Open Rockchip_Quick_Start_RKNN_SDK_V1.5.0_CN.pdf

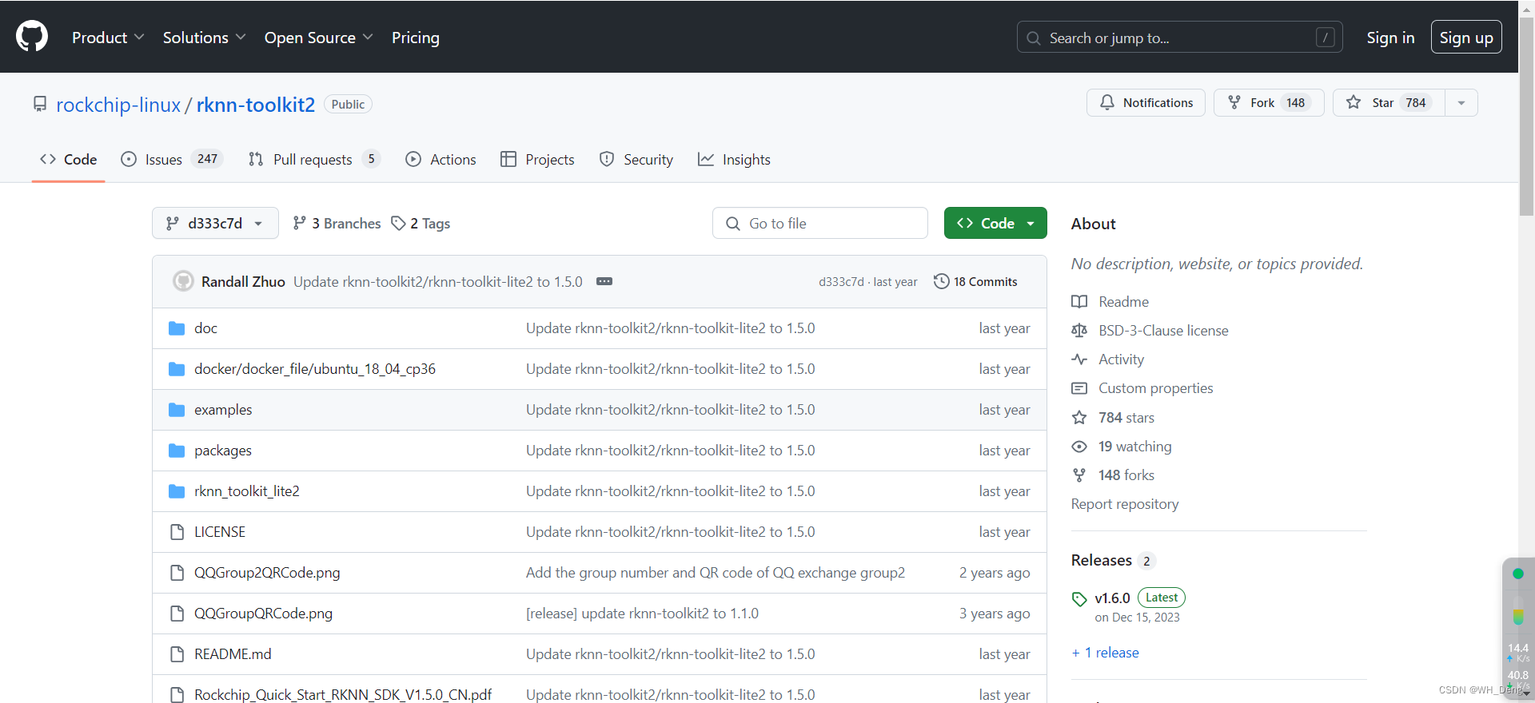point(343,694)
